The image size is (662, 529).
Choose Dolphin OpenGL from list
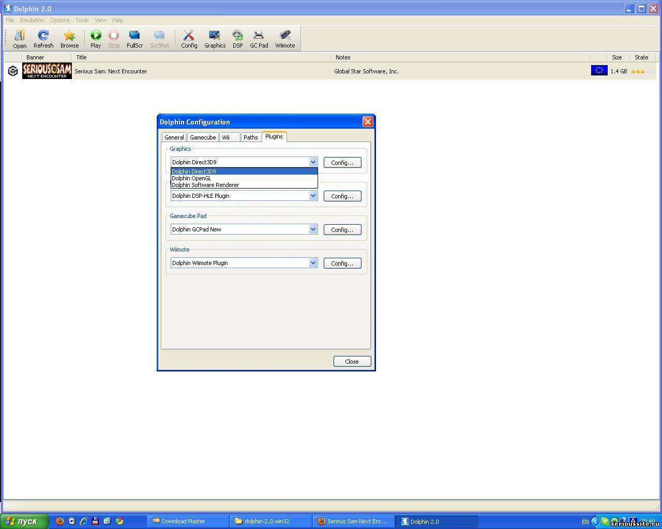coord(244,178)
